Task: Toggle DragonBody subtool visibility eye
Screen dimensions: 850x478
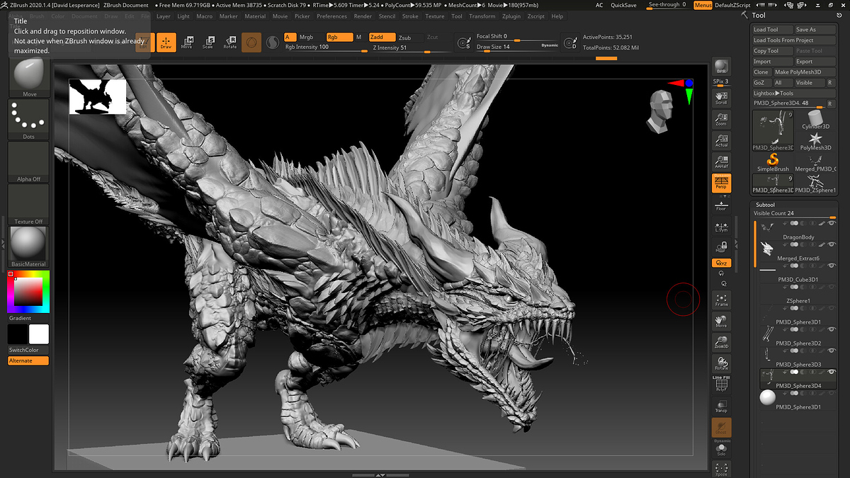Action: [x=832, y=224]
